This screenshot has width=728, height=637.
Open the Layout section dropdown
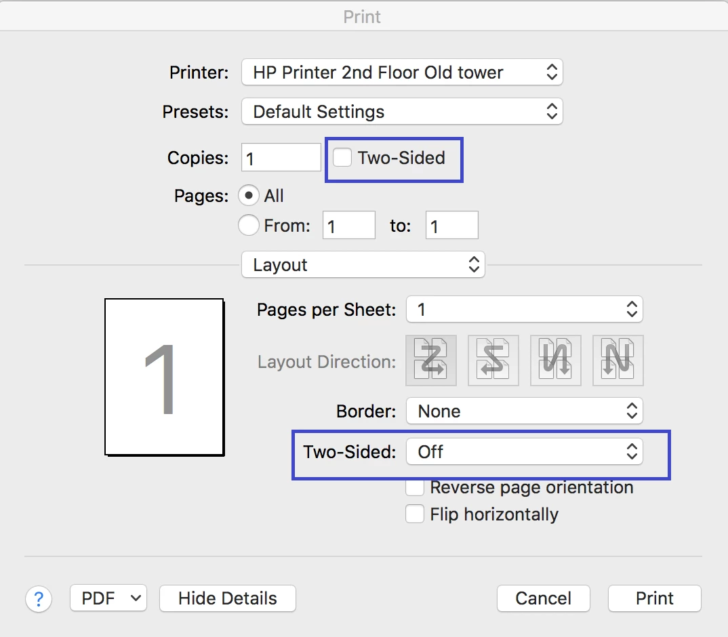[363, 265]
